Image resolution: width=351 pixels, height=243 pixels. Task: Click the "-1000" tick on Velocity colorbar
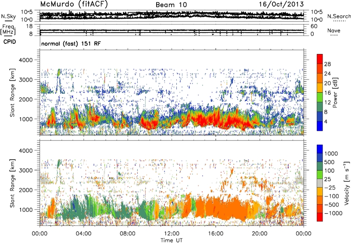[x=333, y=213]
